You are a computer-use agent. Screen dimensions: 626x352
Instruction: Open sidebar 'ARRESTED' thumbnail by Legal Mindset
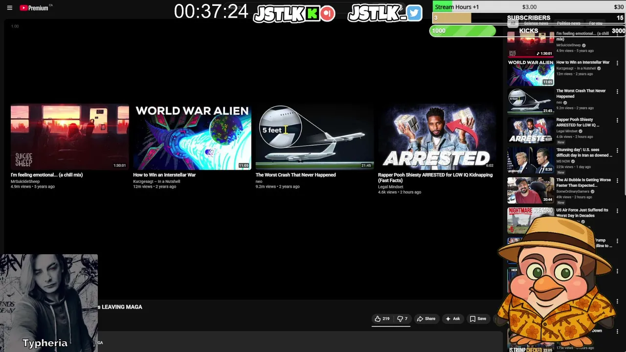[531, 130]
